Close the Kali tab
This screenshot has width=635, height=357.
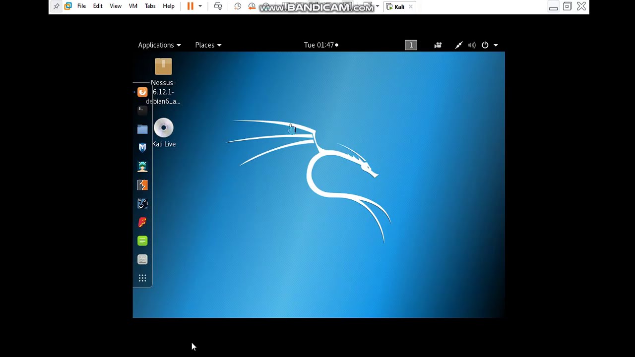tap(410, 7)
